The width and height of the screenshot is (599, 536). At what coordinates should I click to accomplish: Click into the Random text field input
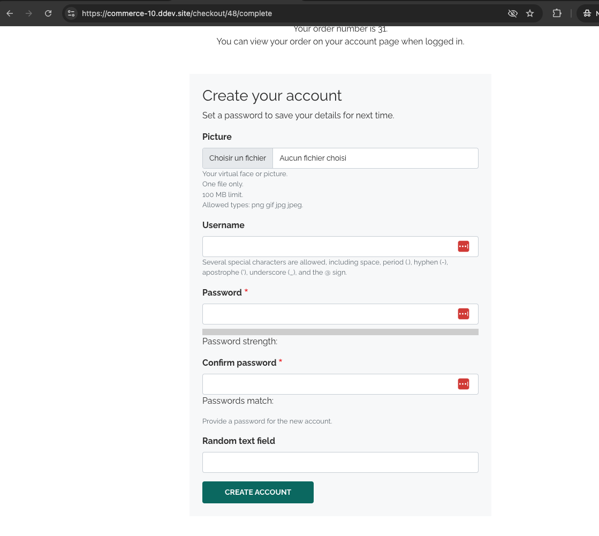(x=340, y=462)
